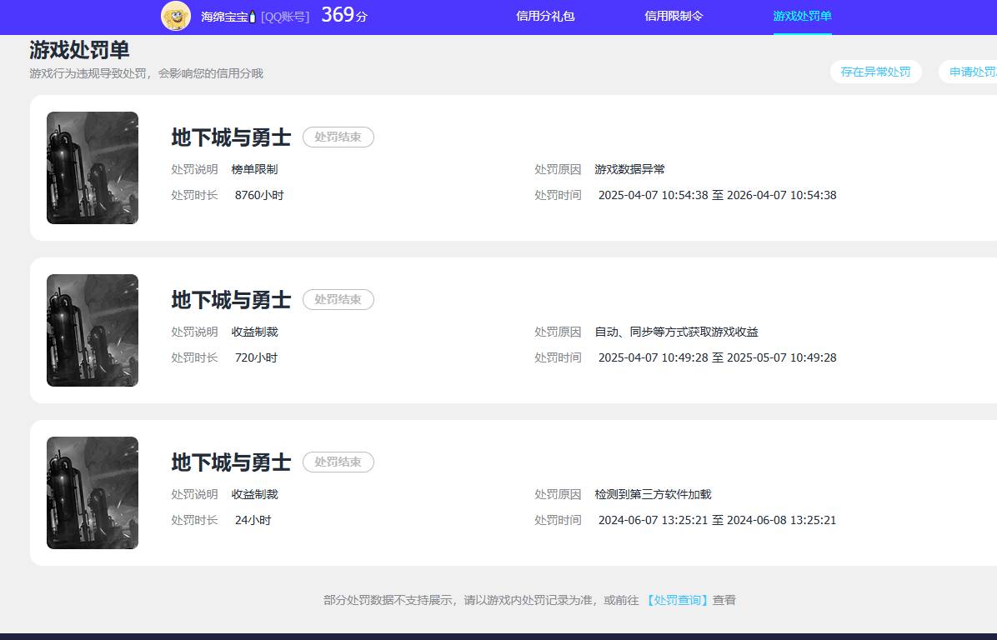
Task: Select the 游戏处罚单 tab
Action: 801,16
